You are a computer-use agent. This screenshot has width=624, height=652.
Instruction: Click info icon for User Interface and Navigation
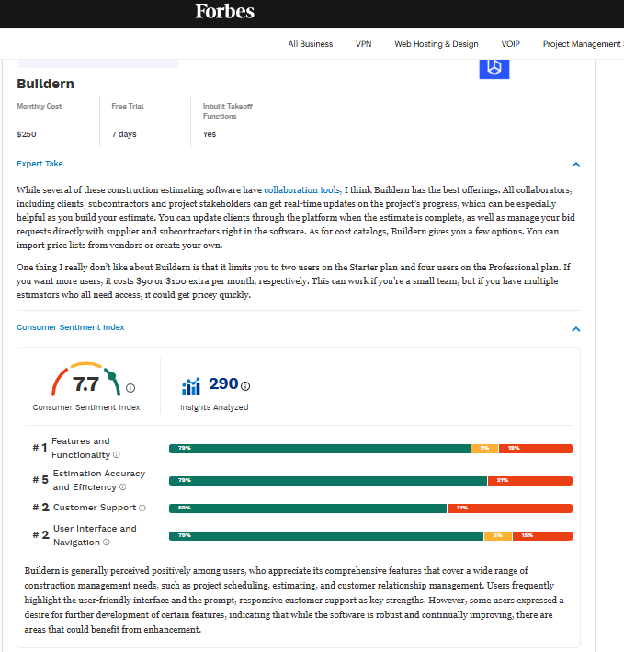(x=107, y=543)
